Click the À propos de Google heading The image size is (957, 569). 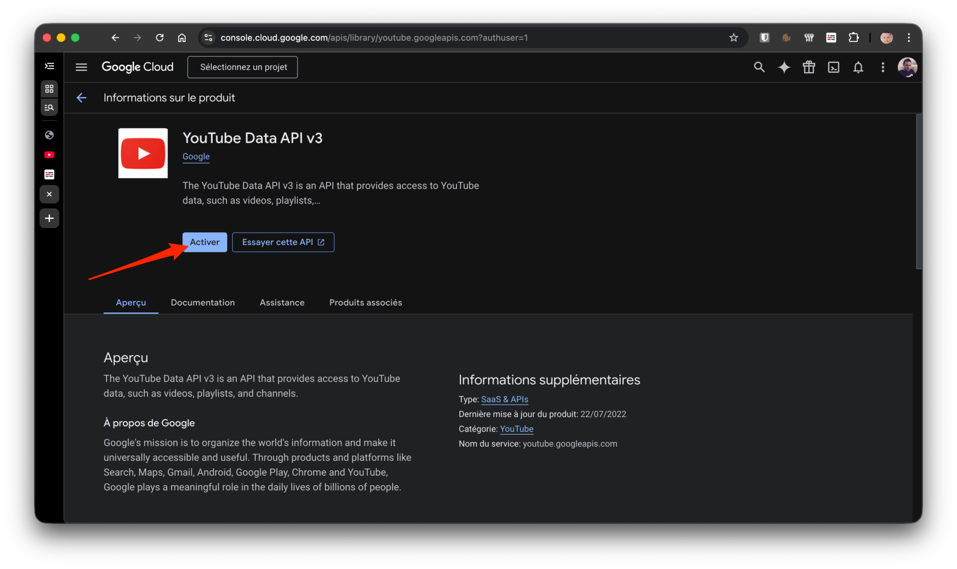(x=149, y=423)
